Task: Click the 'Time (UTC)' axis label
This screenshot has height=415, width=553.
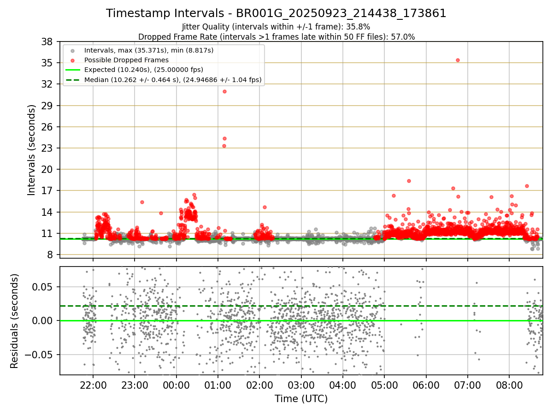Action: 301,399
